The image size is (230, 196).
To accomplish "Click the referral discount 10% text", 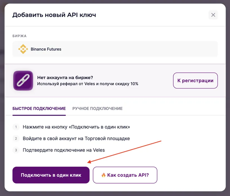I will point(88,84).
